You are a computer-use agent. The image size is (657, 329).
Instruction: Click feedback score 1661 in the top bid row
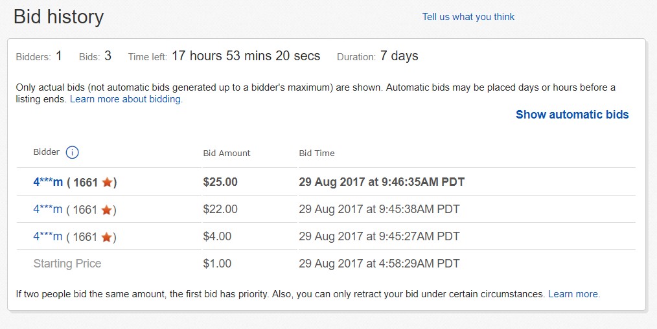[x=86, y=183]
